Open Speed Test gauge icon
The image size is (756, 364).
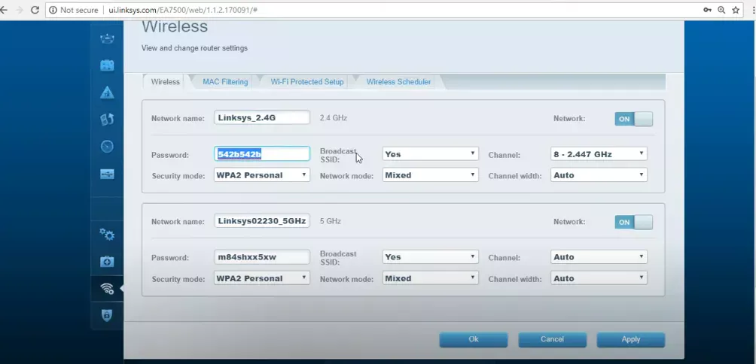click(107, 147)
